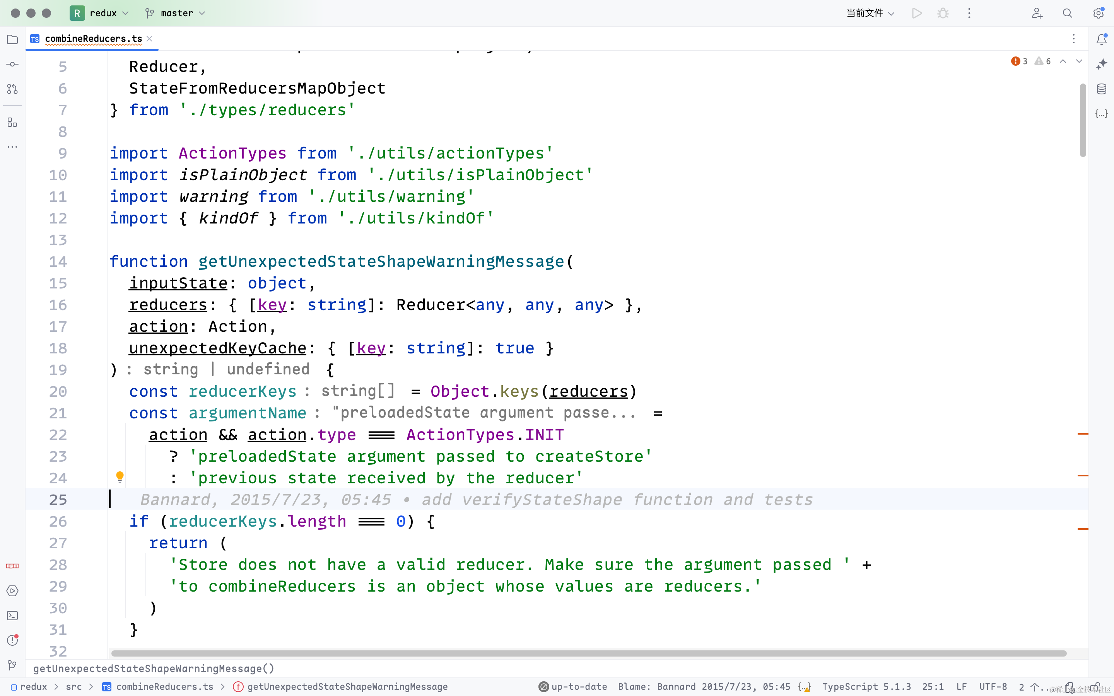
Task: Click getUnexpectedStateShapeWarningMessage breadcrumb in navigation bar
Action: click(341, 687)
